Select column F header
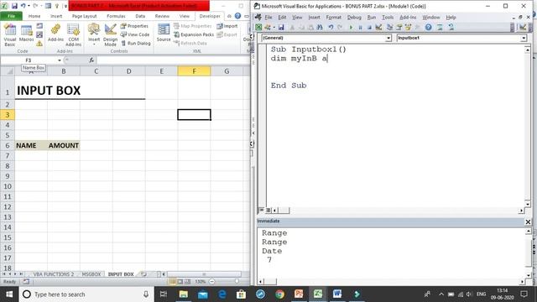This screenshot has width=537, height=302. pos(194,71)
